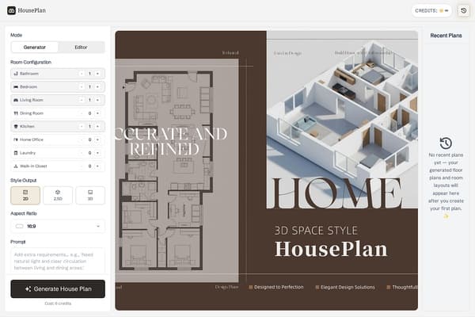Increase Living Room count with plus
The image size is (475, 317).
tap(97, 100)
